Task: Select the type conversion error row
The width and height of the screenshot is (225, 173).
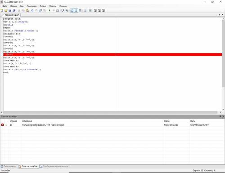Action: pos(112,125)
